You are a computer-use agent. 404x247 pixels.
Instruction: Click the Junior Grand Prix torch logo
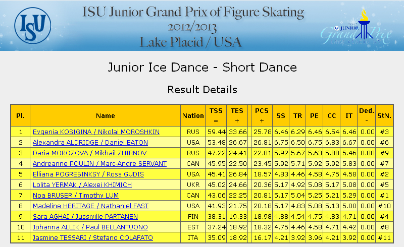(x=357, y=26)
